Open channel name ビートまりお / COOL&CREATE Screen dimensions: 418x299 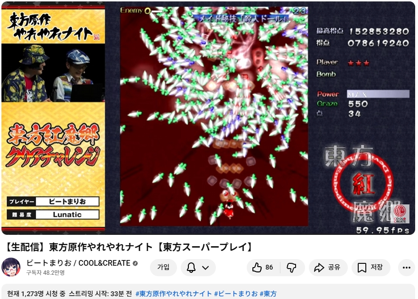78,263
